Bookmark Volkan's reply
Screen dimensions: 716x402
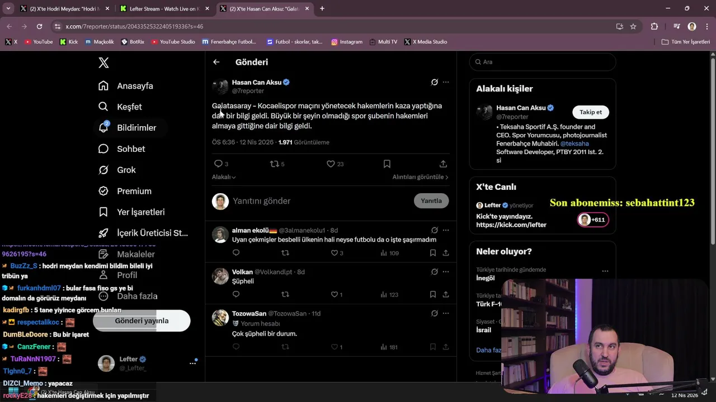tap(433, 294)
